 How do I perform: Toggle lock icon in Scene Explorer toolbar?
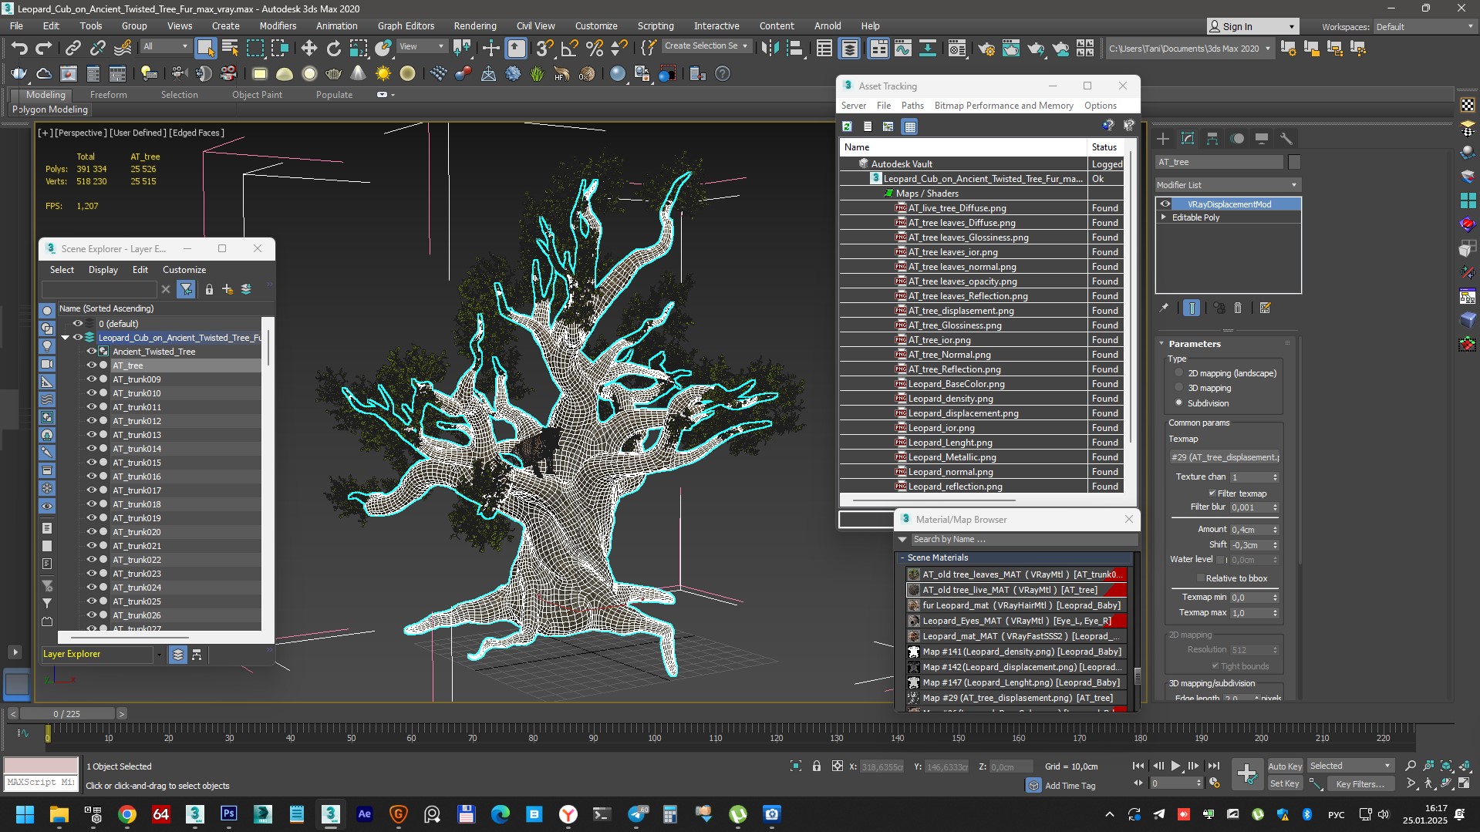click(x=209, y=289)
